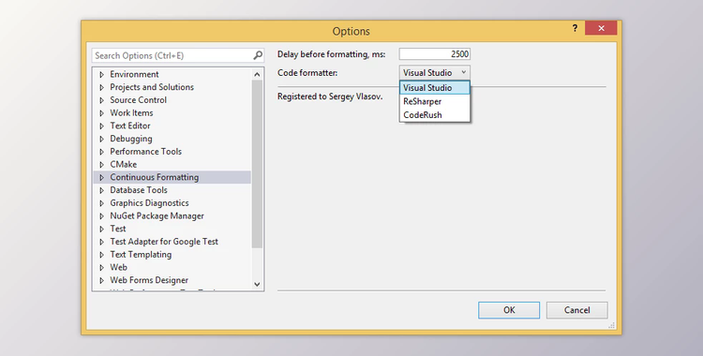Select Test Adapter for Google Test

(164, 242)
